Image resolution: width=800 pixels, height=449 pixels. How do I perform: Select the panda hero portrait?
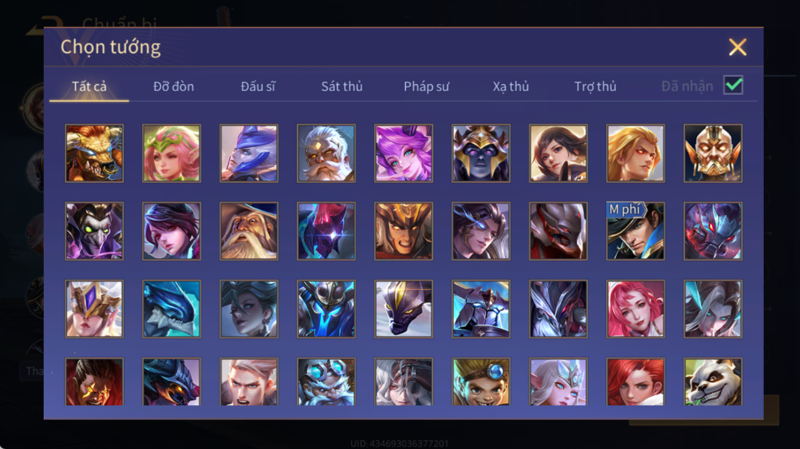713,382
